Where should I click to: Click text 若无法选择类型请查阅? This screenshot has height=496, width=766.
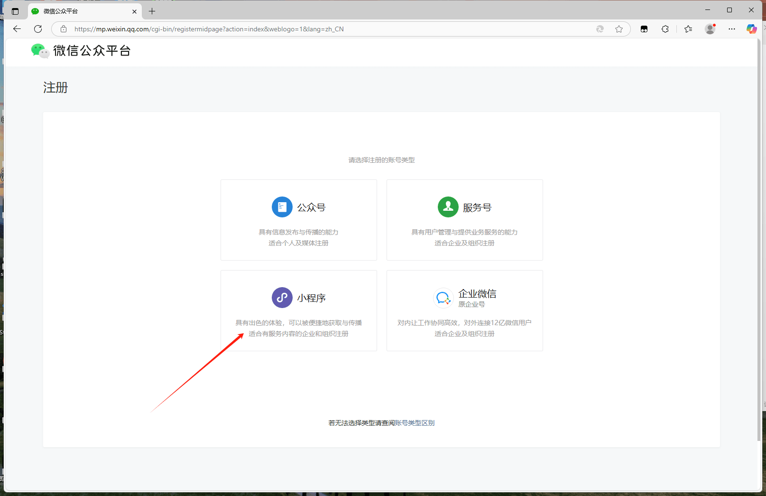coord(362,423)
